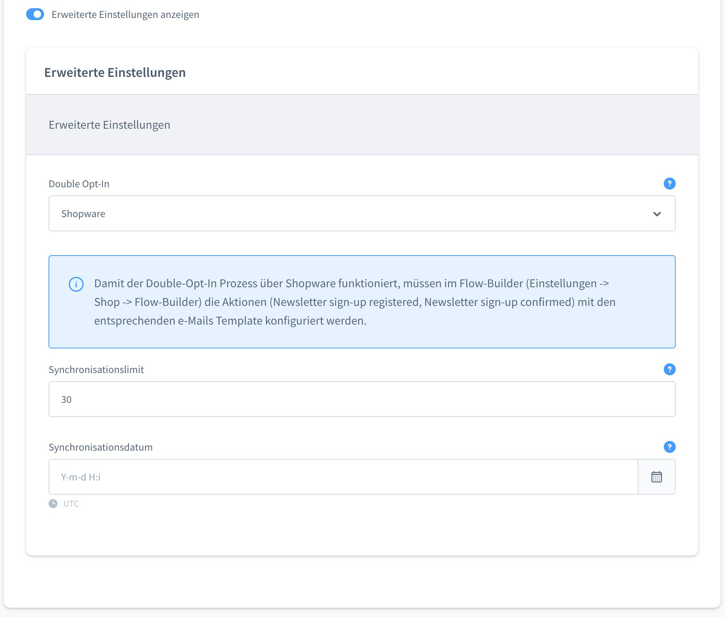
Task: Open help tooltip for Double Opt-In
Action: point(669,184)
